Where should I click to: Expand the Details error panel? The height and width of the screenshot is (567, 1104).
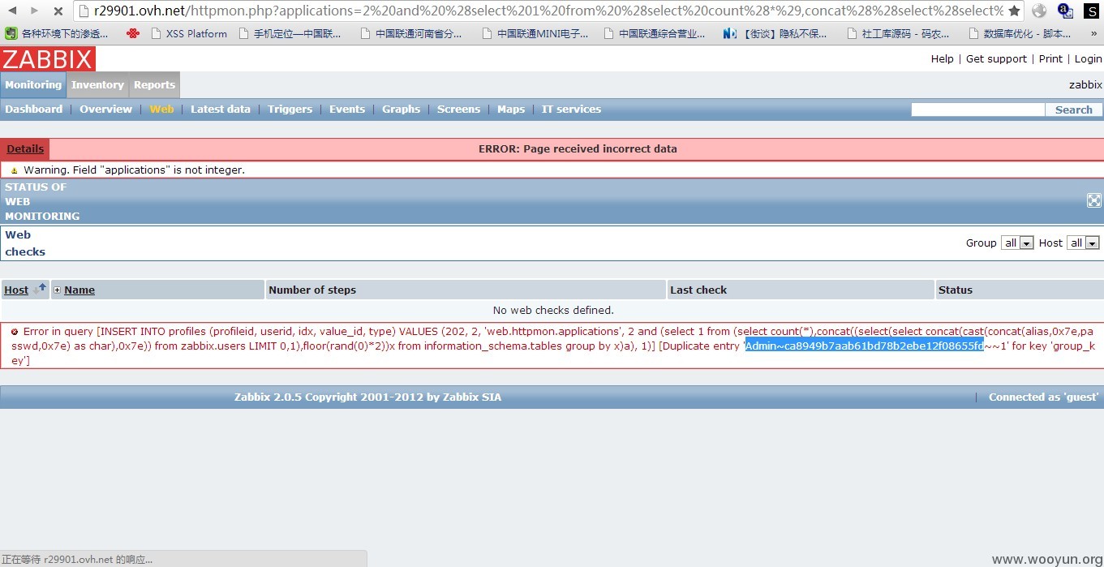(x=25, y=149)
